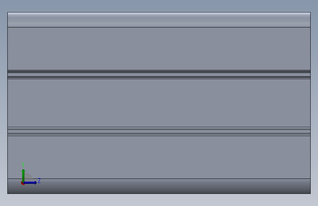The height and width of the screenshot is (206, 318).
Task: Select the bottom outer edge of the model
Action: tap(159, 194)
